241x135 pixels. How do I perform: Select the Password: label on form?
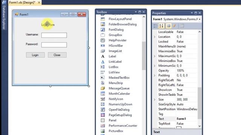pyautogui.click(x=32, y=44)
